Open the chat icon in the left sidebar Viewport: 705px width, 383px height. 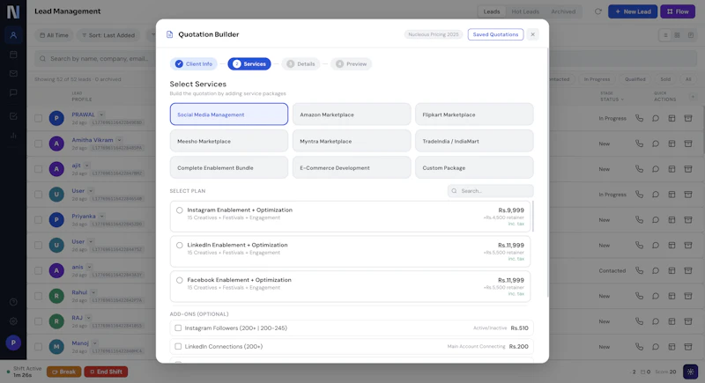pyautogui.click(x=13, y=92)
